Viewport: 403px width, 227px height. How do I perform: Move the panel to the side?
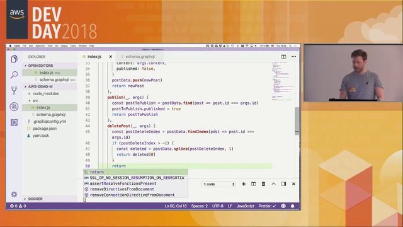(283, 184)
